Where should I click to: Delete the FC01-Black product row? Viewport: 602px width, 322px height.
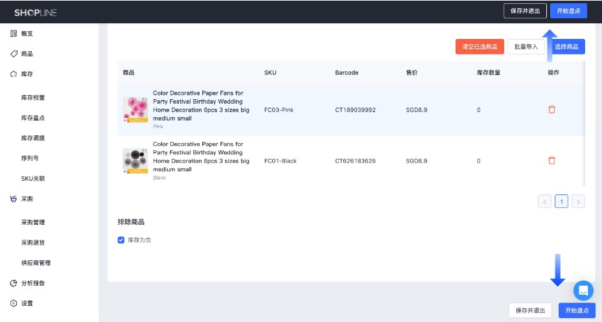551,160
